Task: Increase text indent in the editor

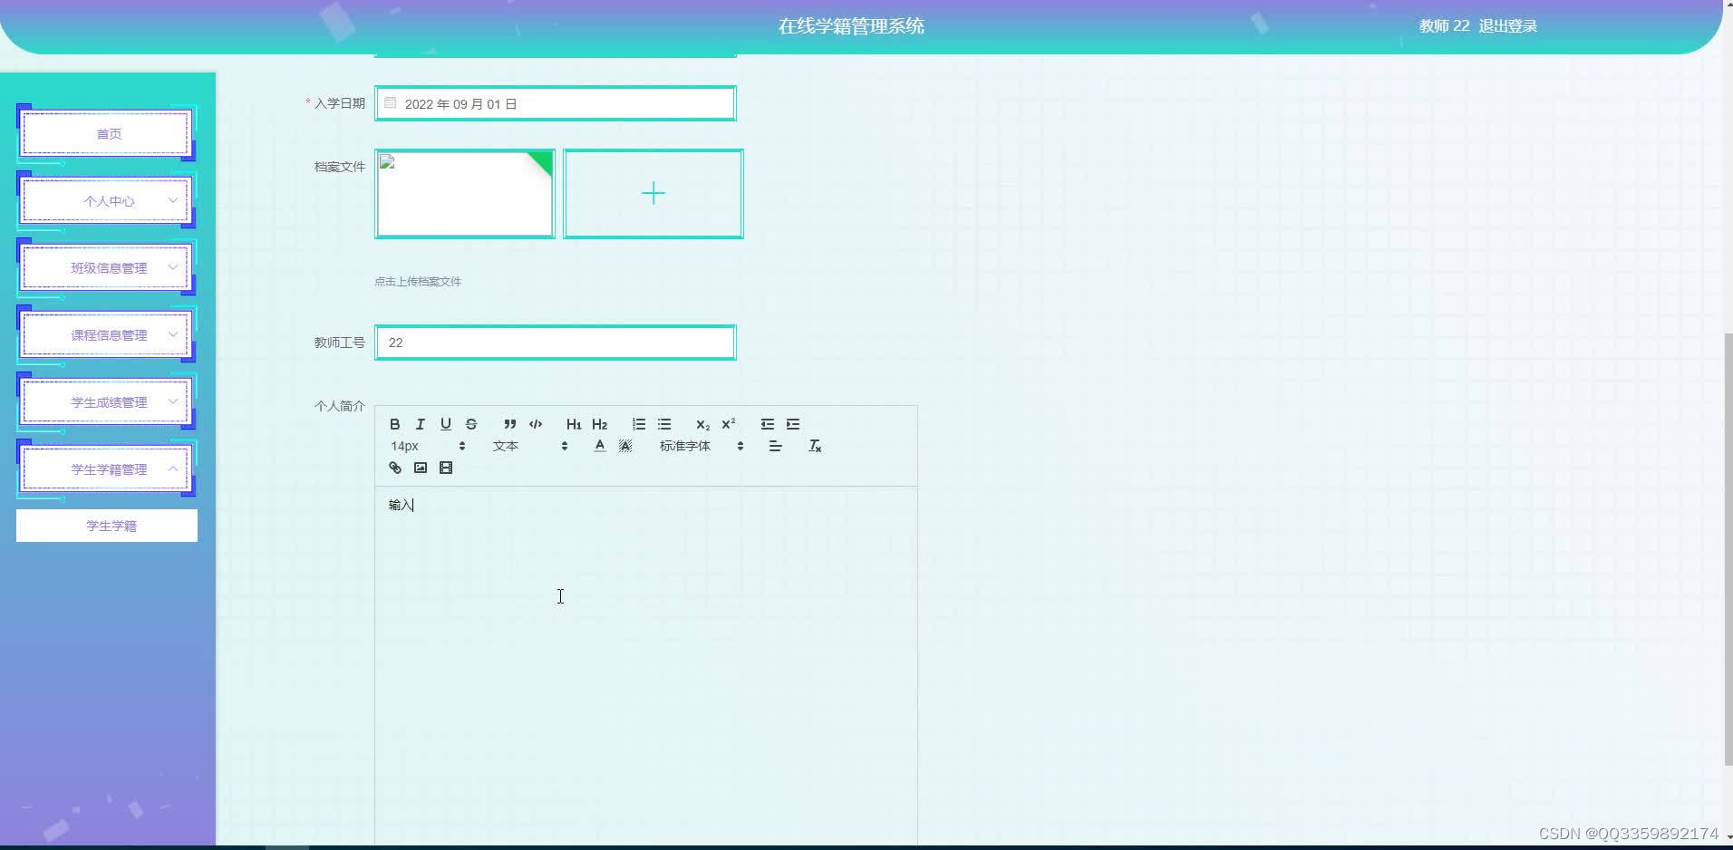Action: click(793, 424)
